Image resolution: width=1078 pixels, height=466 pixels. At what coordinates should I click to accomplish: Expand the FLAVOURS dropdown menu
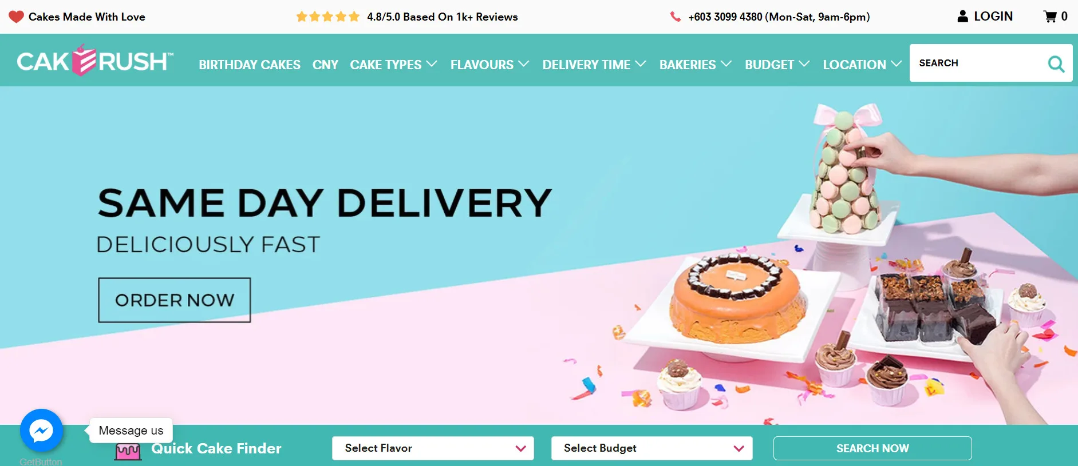[x=489, y=65]
